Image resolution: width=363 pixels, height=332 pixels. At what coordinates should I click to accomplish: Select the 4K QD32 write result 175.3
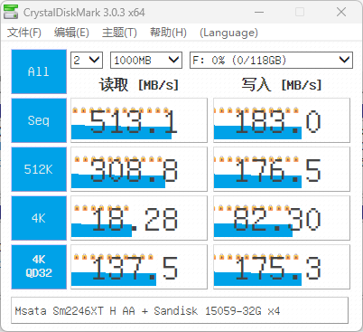click(x=282, y=267)
